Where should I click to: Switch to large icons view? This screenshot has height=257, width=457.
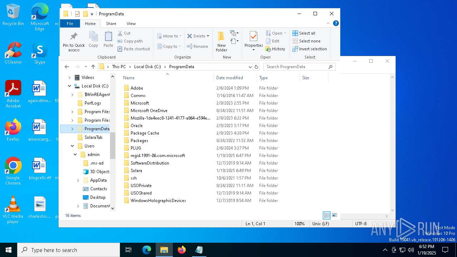coord(335,215)
